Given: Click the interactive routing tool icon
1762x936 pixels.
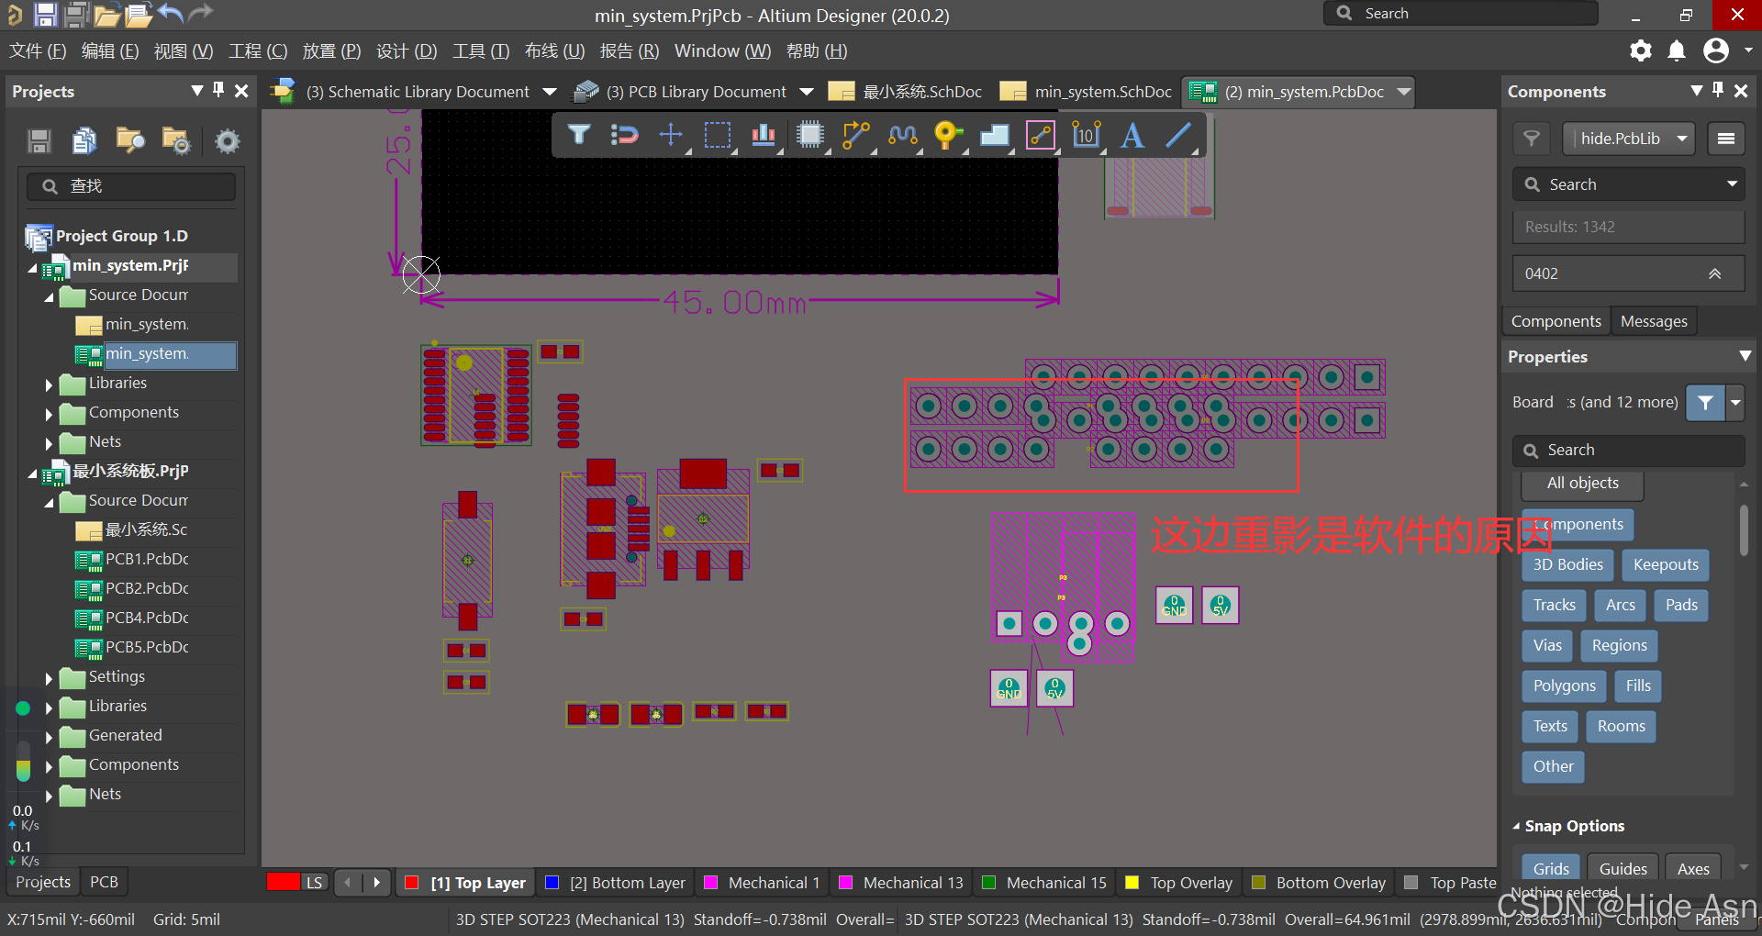Looking at the screenshot, I should click(x=856, y=135).
